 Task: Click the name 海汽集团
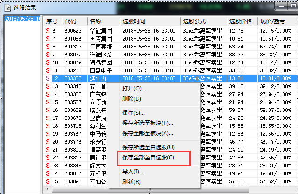101,62
